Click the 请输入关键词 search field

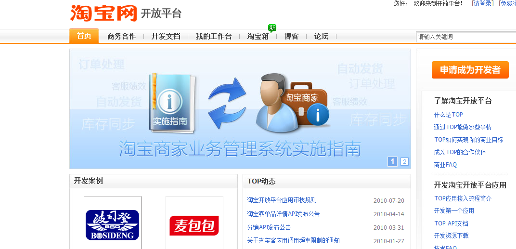click(466, 37)
